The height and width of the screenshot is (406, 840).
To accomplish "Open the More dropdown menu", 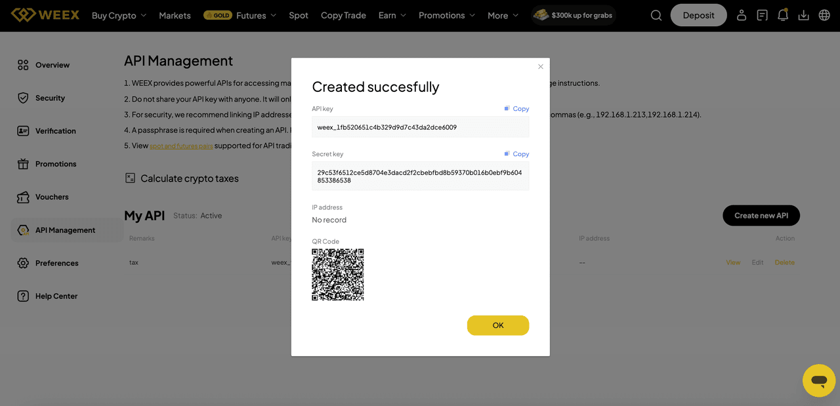I will click(503, 15).
